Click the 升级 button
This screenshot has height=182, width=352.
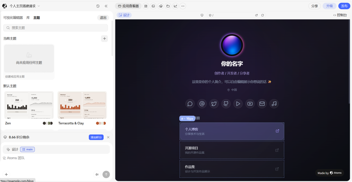click(x=329, y=6)
